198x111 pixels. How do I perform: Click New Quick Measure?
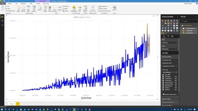point(105,11)
